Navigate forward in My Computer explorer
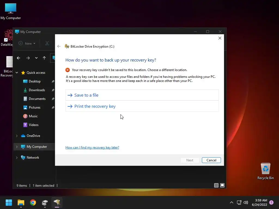The image size is (279, 209). coord(28,58)
